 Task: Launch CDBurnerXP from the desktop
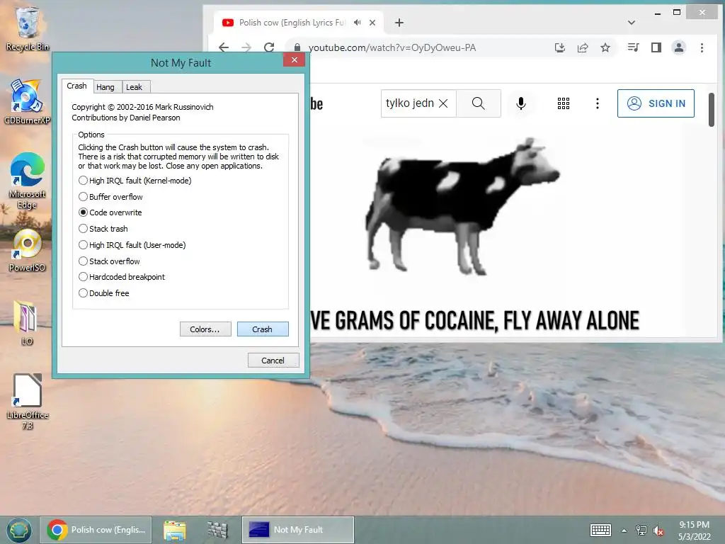[28, 102]
